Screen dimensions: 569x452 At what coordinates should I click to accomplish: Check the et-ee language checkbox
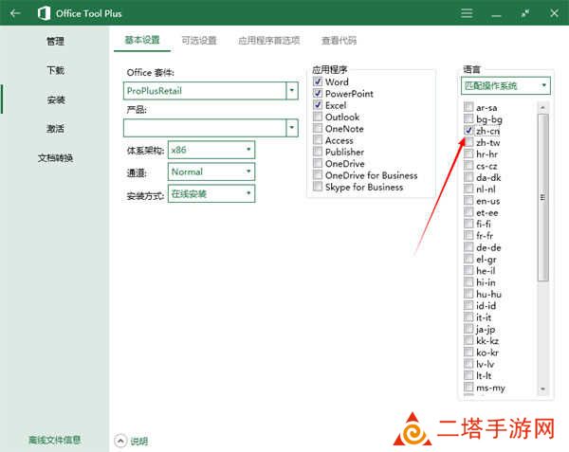468,212
